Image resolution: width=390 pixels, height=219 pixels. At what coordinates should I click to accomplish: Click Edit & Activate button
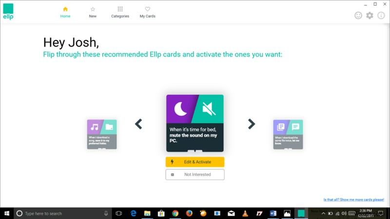pos(195,162)
